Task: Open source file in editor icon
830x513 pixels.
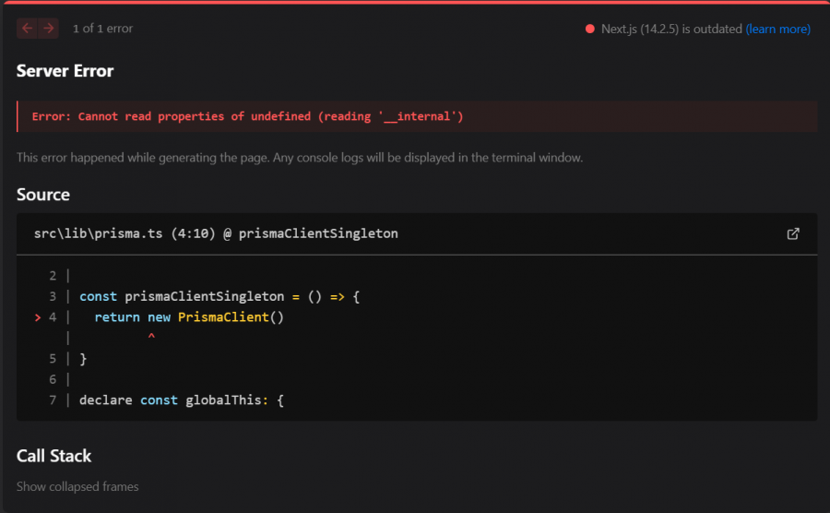Action: 792,233
